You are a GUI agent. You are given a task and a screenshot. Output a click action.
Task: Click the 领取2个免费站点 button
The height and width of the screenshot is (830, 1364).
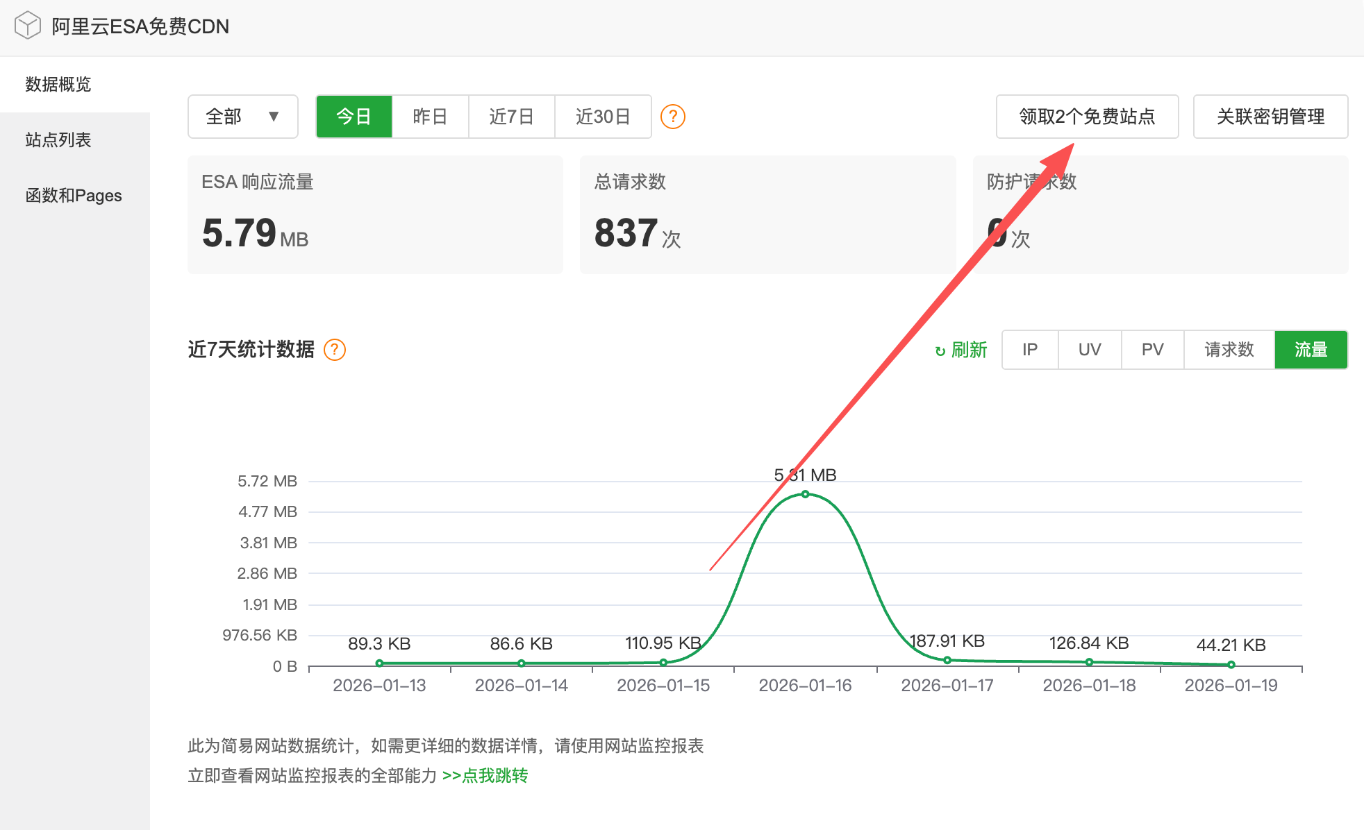[x=1086, y=117]
